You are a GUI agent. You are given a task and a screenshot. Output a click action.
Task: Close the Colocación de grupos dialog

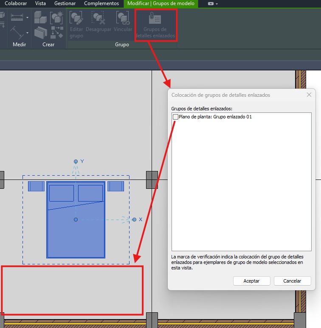[x=309, y=95]
